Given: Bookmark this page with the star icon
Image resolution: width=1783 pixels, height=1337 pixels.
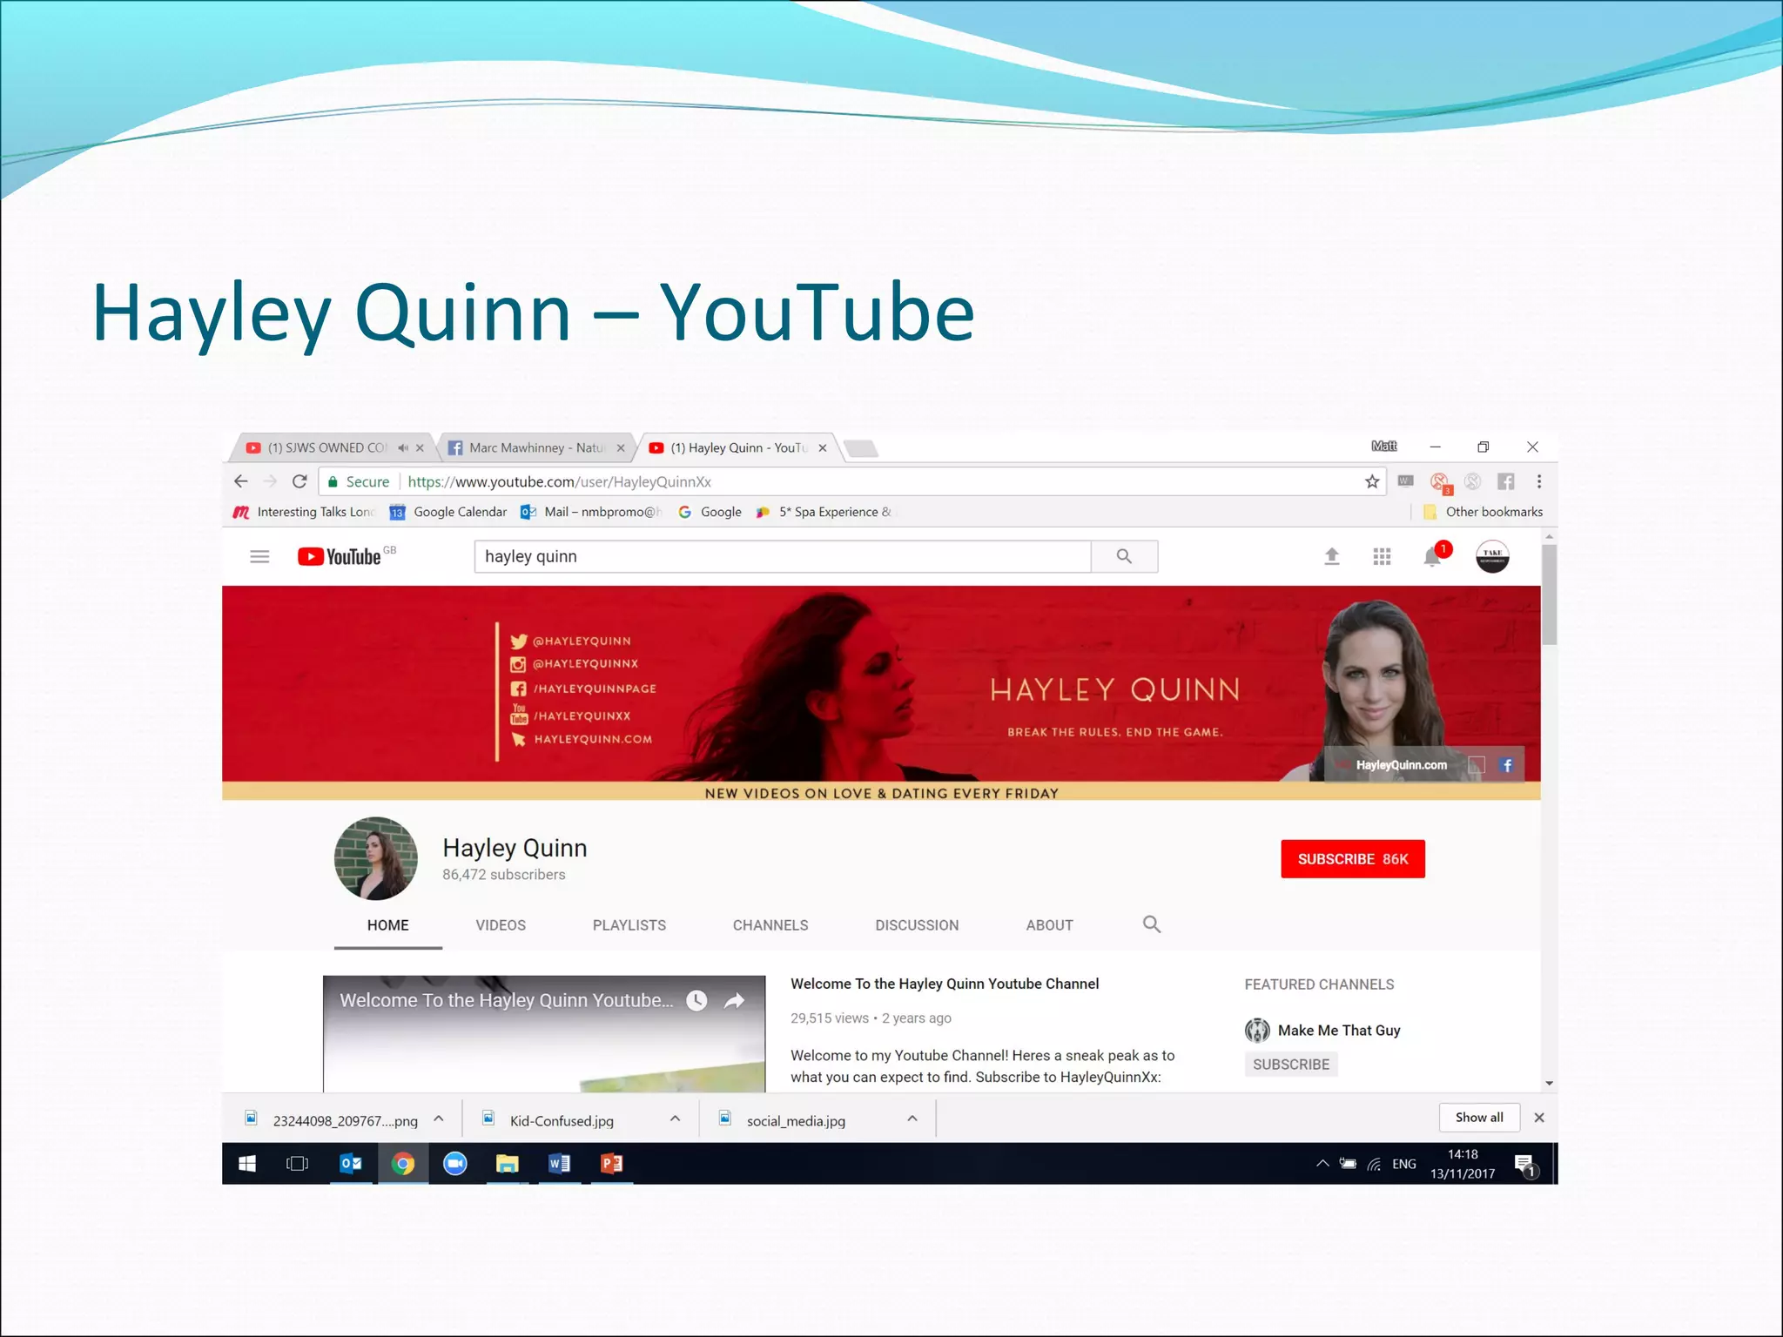Looking at the screenshot, I should pyautogui.click(x=1372, y=481).
